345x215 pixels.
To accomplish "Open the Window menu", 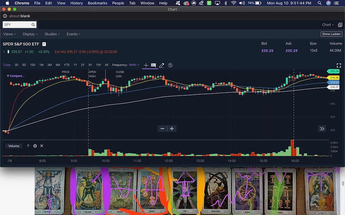I will coord(147,3).
